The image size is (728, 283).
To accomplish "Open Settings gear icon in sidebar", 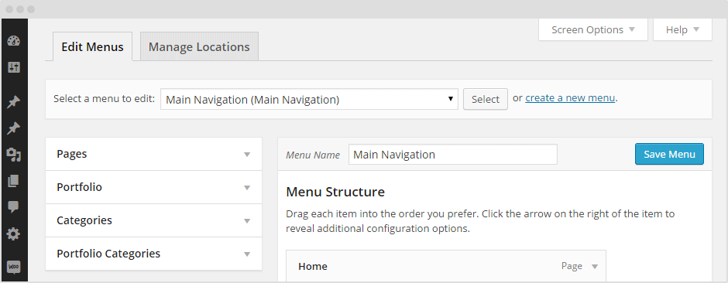I will 14,234.
